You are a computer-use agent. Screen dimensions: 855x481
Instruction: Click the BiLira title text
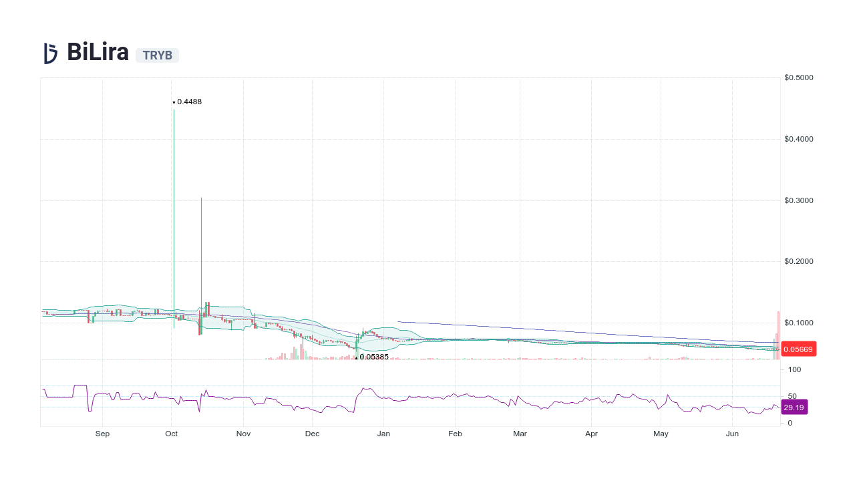pos(98,53)
